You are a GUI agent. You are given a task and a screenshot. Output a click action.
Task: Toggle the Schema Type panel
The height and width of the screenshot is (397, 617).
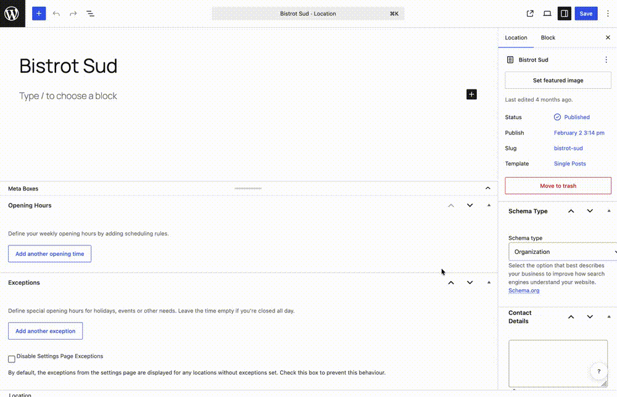[x=609, y=211]
